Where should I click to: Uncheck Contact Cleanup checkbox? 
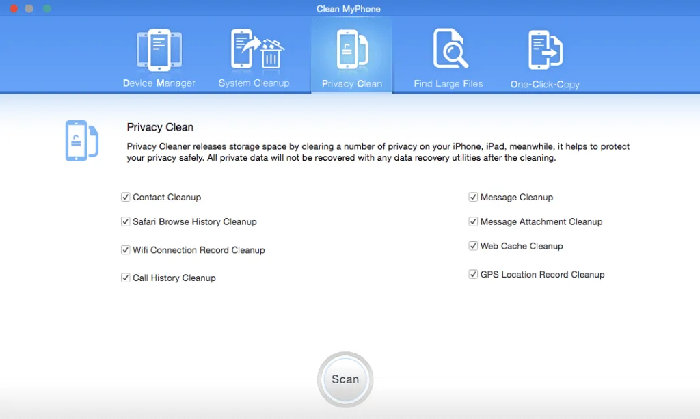[126, 197]
